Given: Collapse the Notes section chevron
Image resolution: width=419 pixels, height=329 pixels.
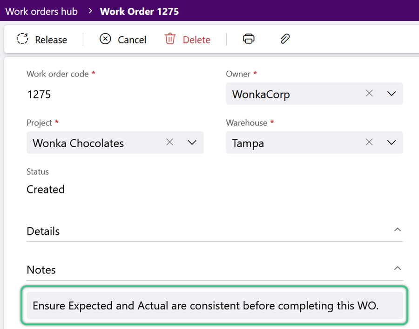Looking at the screenshot, I should [x=398, y=268].
